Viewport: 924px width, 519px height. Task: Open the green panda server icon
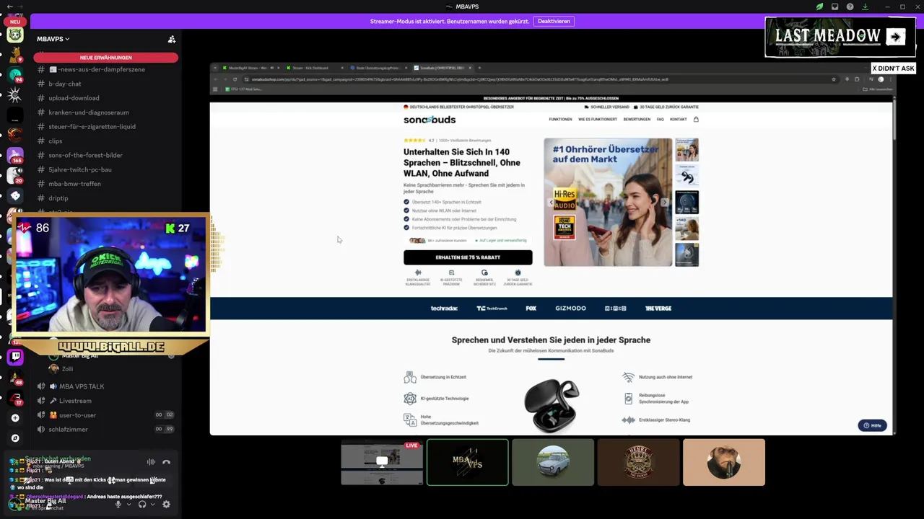click(15, 35)
